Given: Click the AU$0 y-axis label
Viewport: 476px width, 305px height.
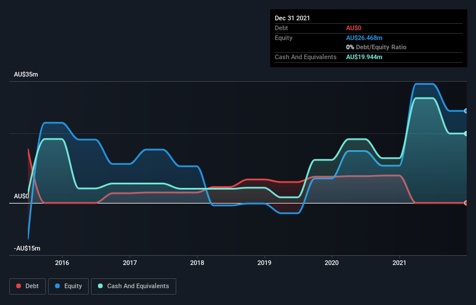Looking at the screenshot, I should (21, 196).
